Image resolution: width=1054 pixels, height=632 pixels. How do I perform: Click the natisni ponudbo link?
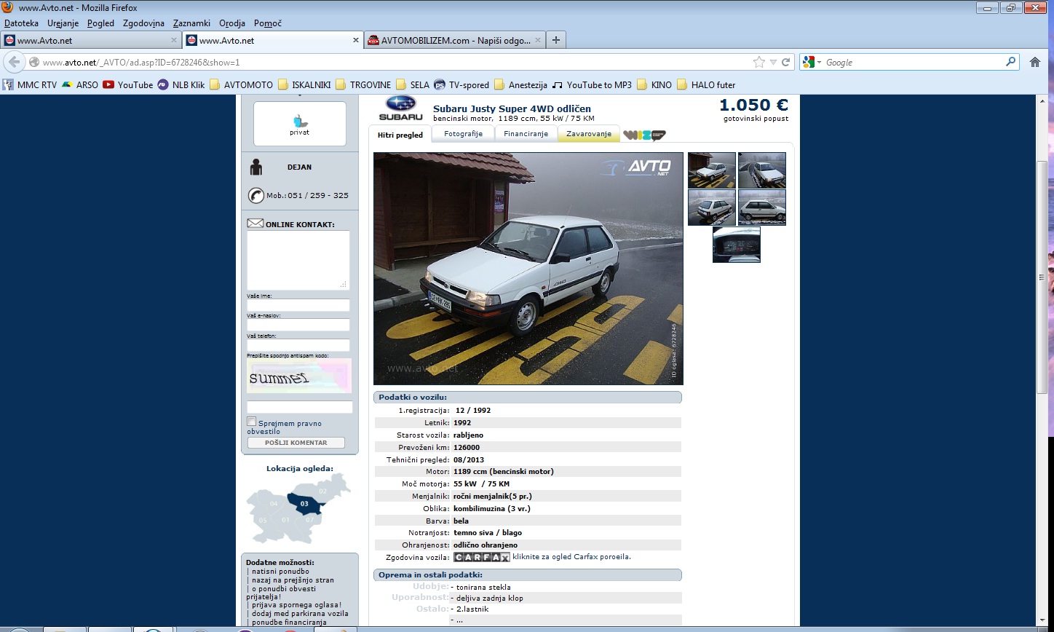pyautogui.click(x=280, y=572)
